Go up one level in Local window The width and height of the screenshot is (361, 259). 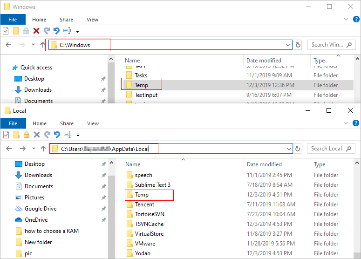coord(43,149)
